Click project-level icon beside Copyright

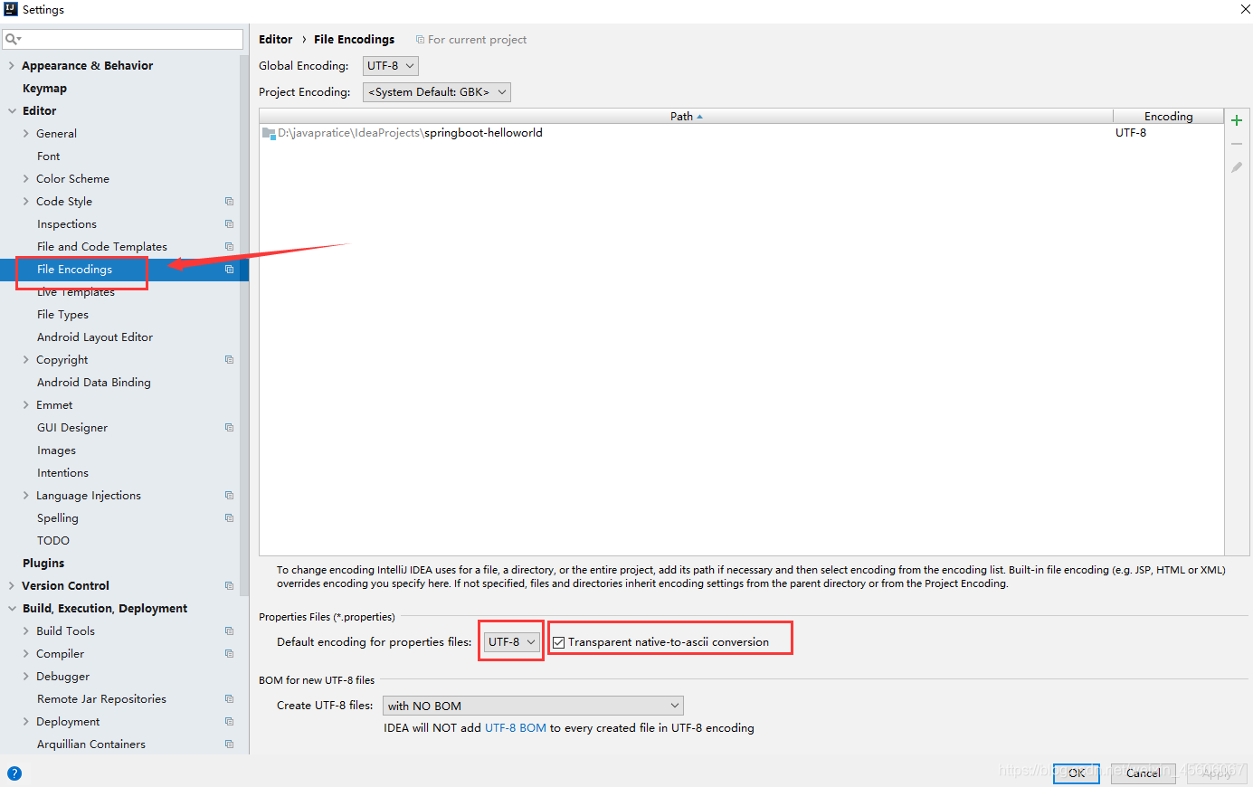[x=229, y=360]
